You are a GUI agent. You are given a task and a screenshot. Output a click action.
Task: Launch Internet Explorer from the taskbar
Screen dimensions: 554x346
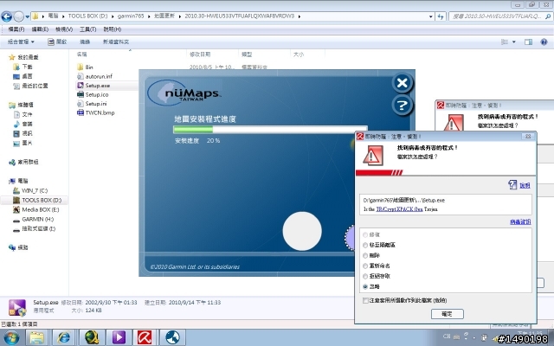(x=63, y=338)
